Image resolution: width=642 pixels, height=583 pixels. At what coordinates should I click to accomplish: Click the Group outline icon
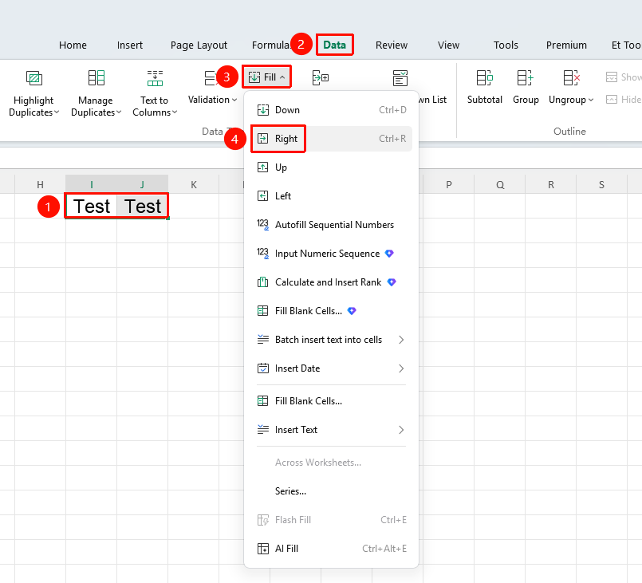pos(526,78)
